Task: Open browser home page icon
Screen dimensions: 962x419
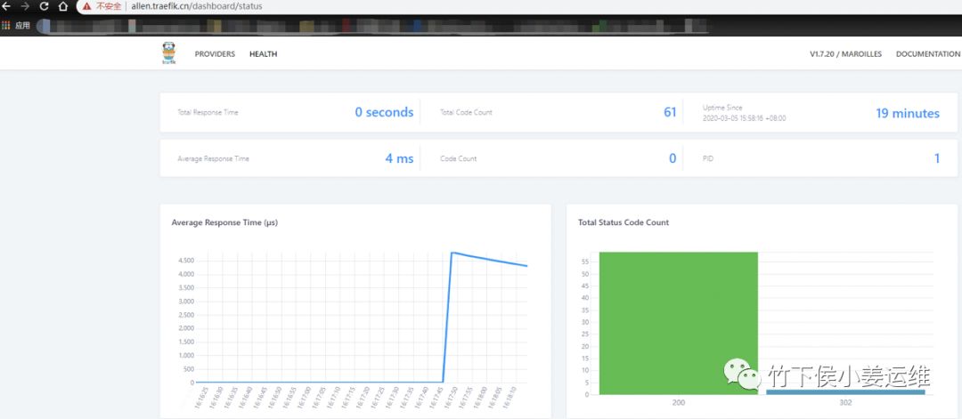Action: [62, 6]
